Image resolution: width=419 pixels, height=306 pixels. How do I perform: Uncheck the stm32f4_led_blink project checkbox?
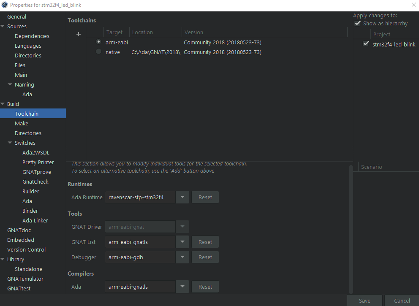point(366,44)
